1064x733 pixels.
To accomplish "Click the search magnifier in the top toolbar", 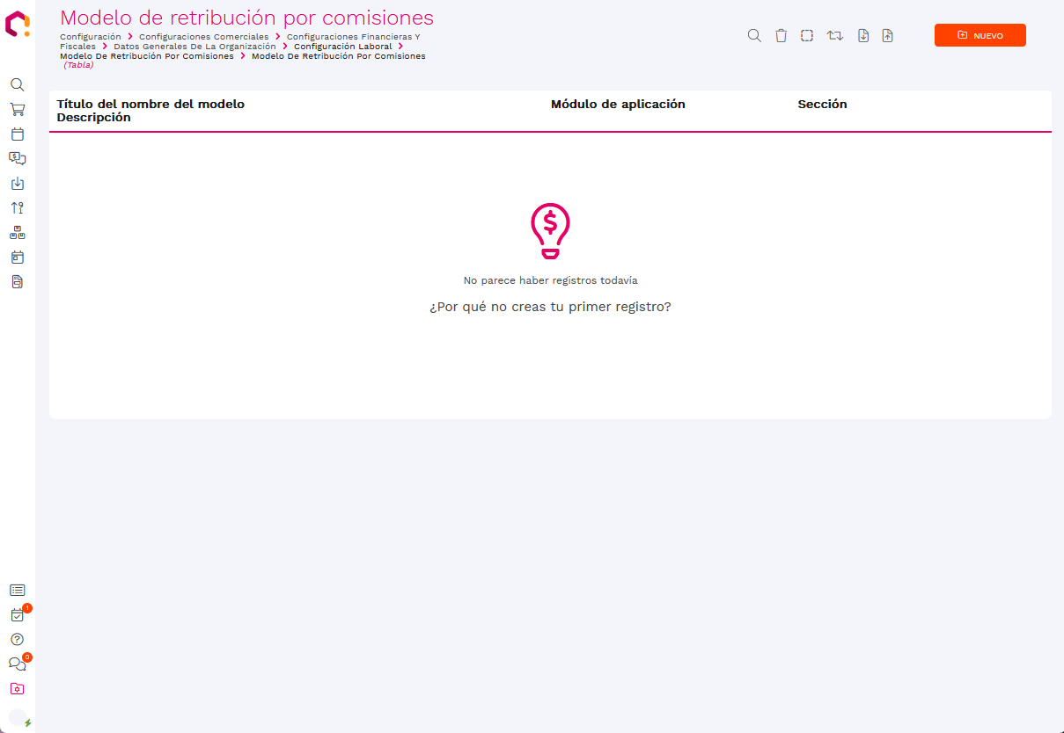I will click(754, 36).
